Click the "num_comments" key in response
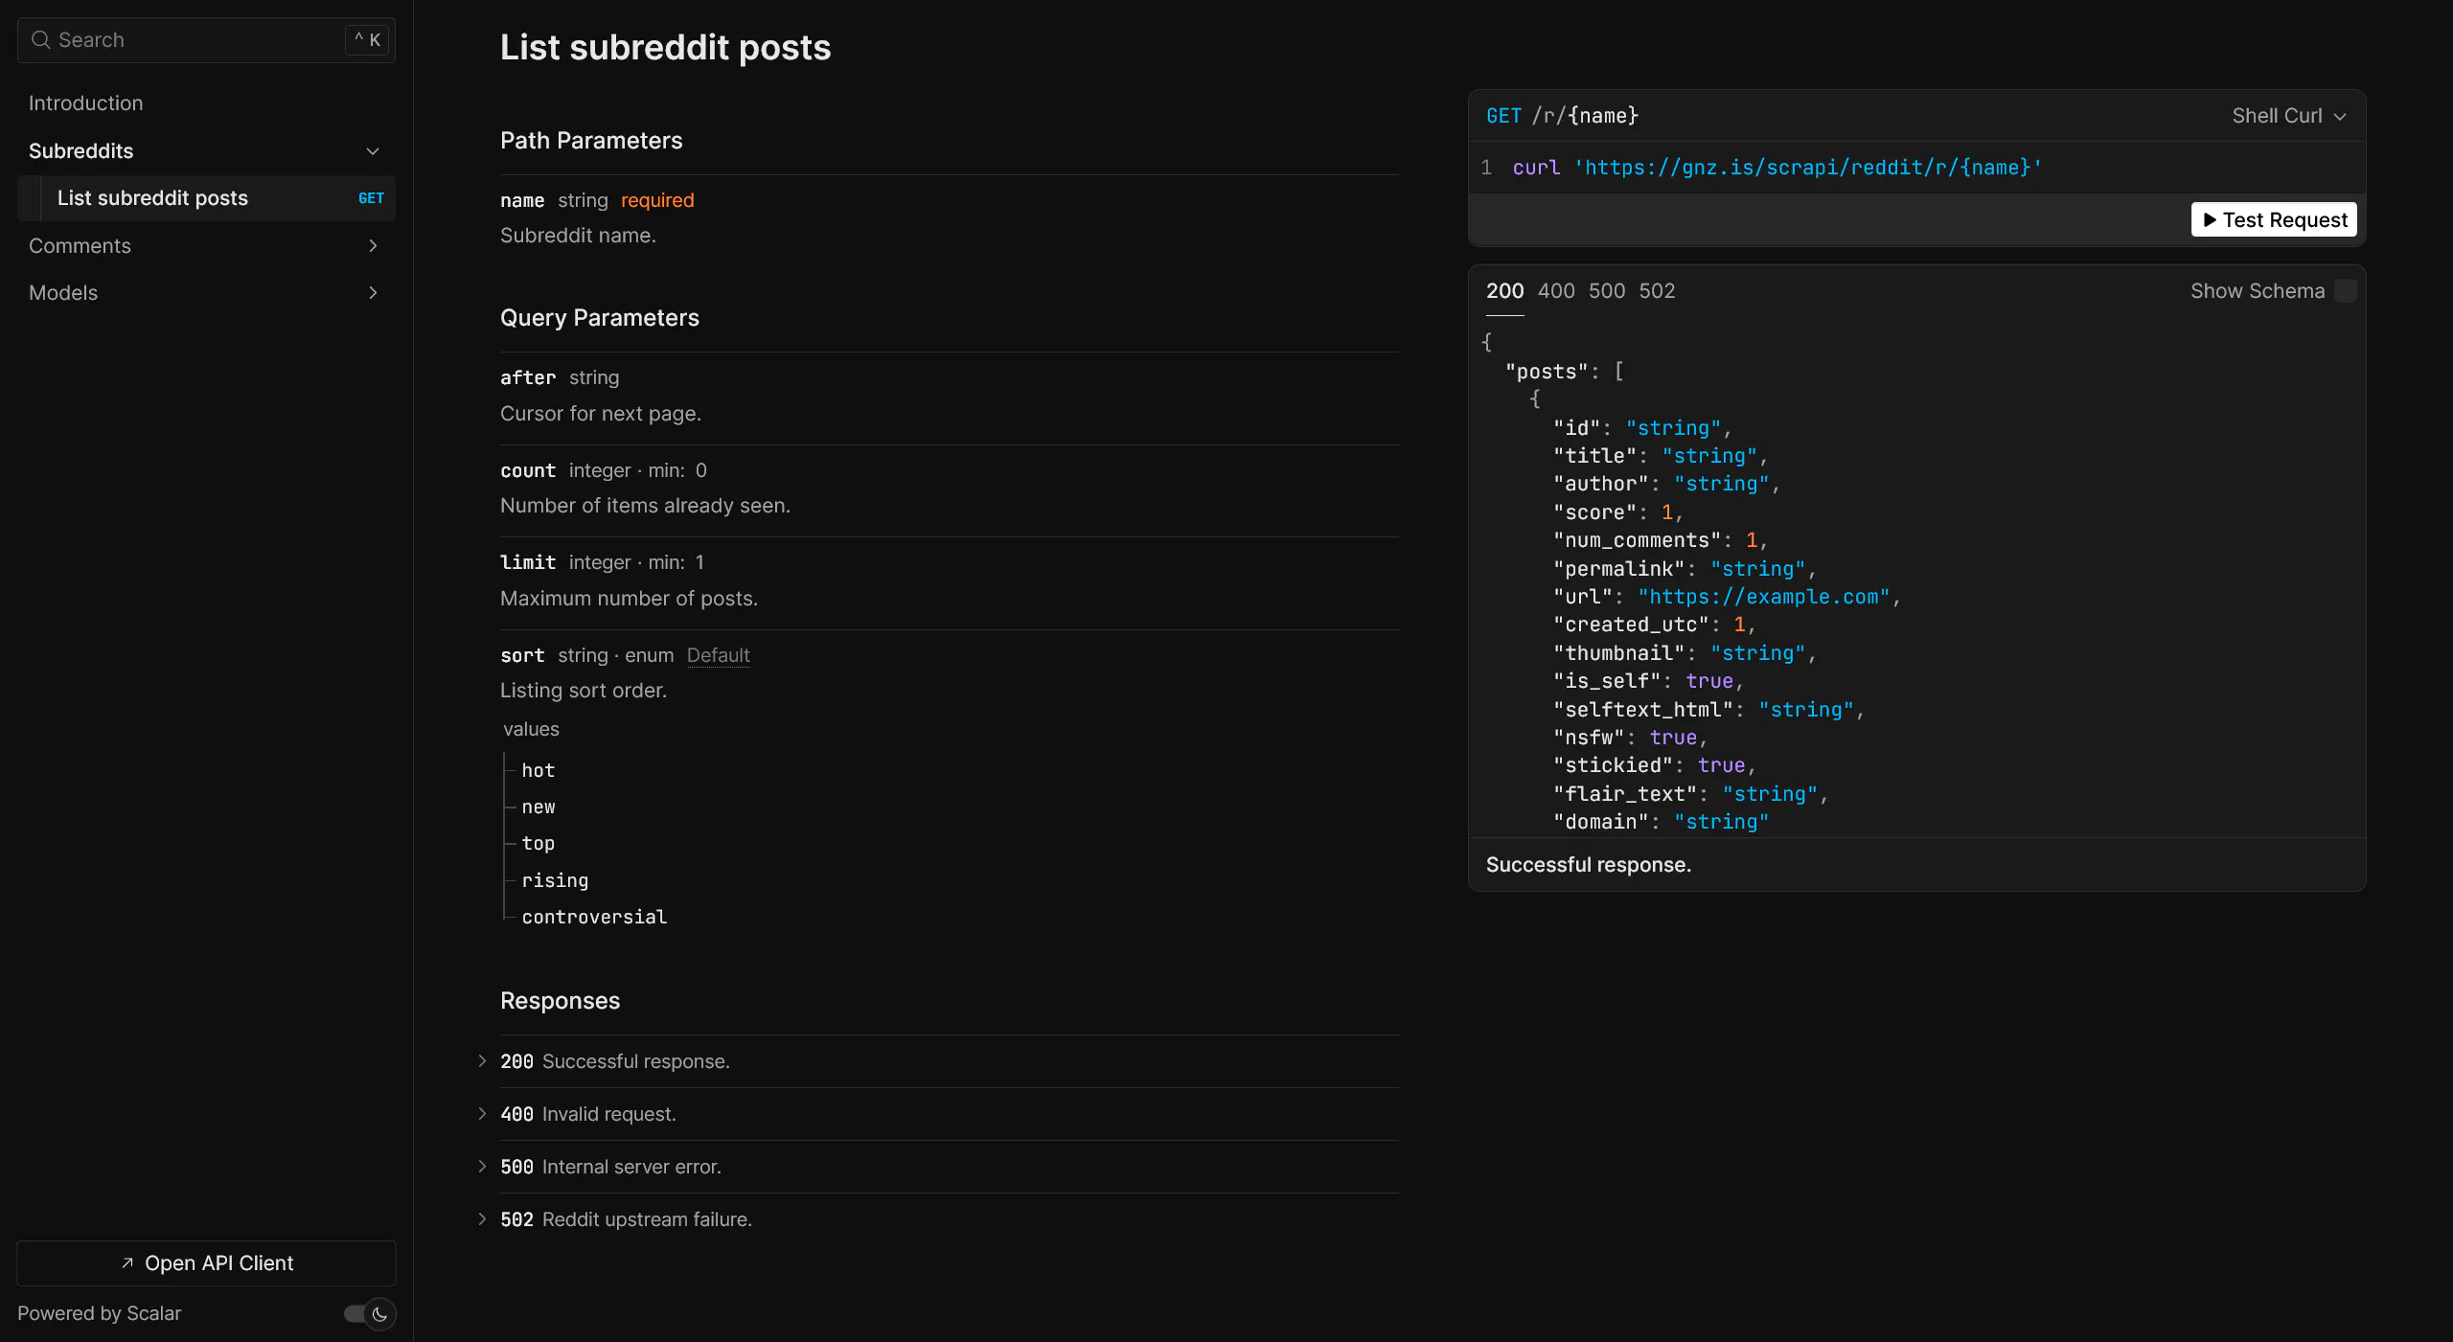This screenshot has height=1342, width=2453. (1637, 540)
